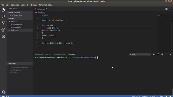Place cursor on line 3 '$var1' assignment
The image size is (173, 97).
tap(54, 20)
